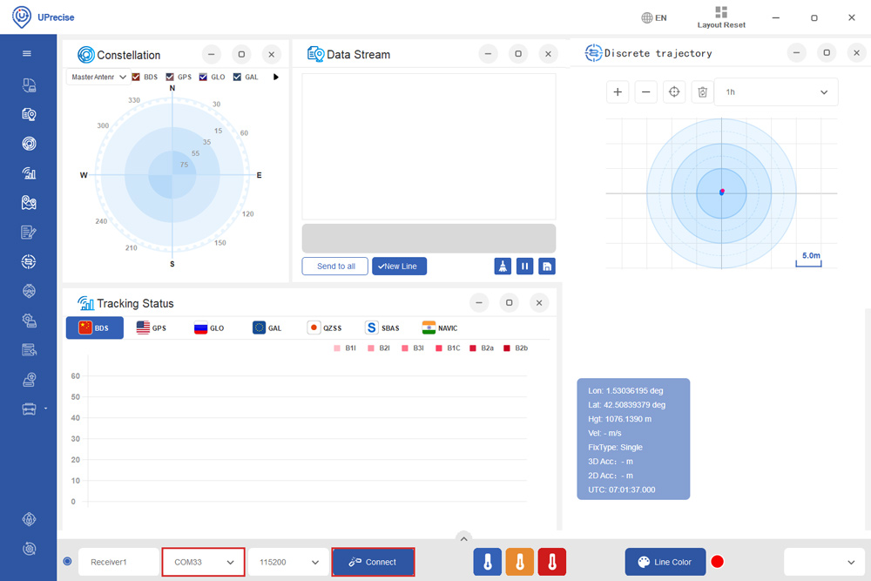Image resolution: width=871 pixels, height=581 pixels.
Task: Uncheck the GPS constellation checkbox
Action: coord(171,77)
